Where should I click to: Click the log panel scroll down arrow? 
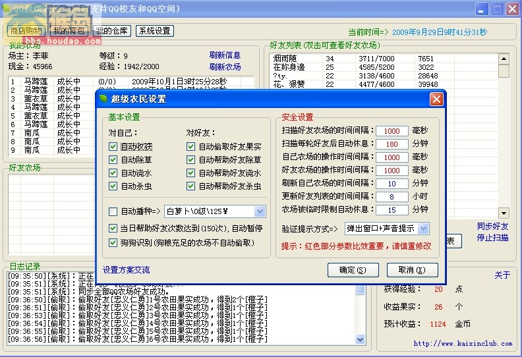coord(360,339)
